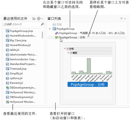Image resolution: width=130 pixels, height=121 pixels.
Task: Click the PopAgeGroup data table icon in window list
Action: pyautogui.click(x=54, y=29)
